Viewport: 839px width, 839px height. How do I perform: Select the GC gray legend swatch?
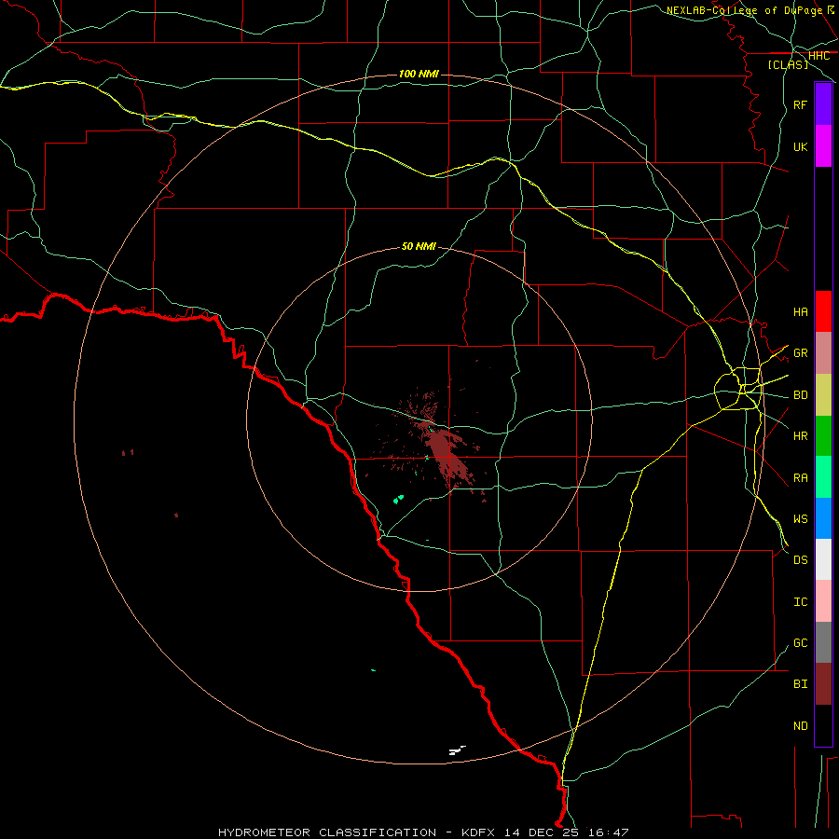tap(823, 642)
